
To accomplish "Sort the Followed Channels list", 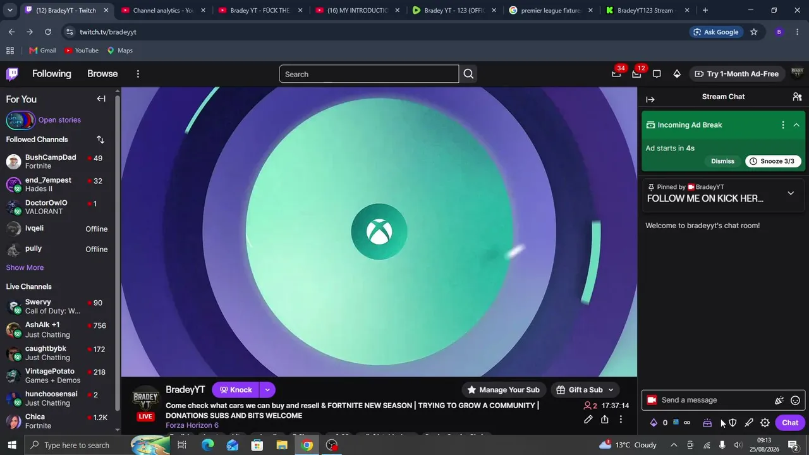I will (x=100, y=140).
